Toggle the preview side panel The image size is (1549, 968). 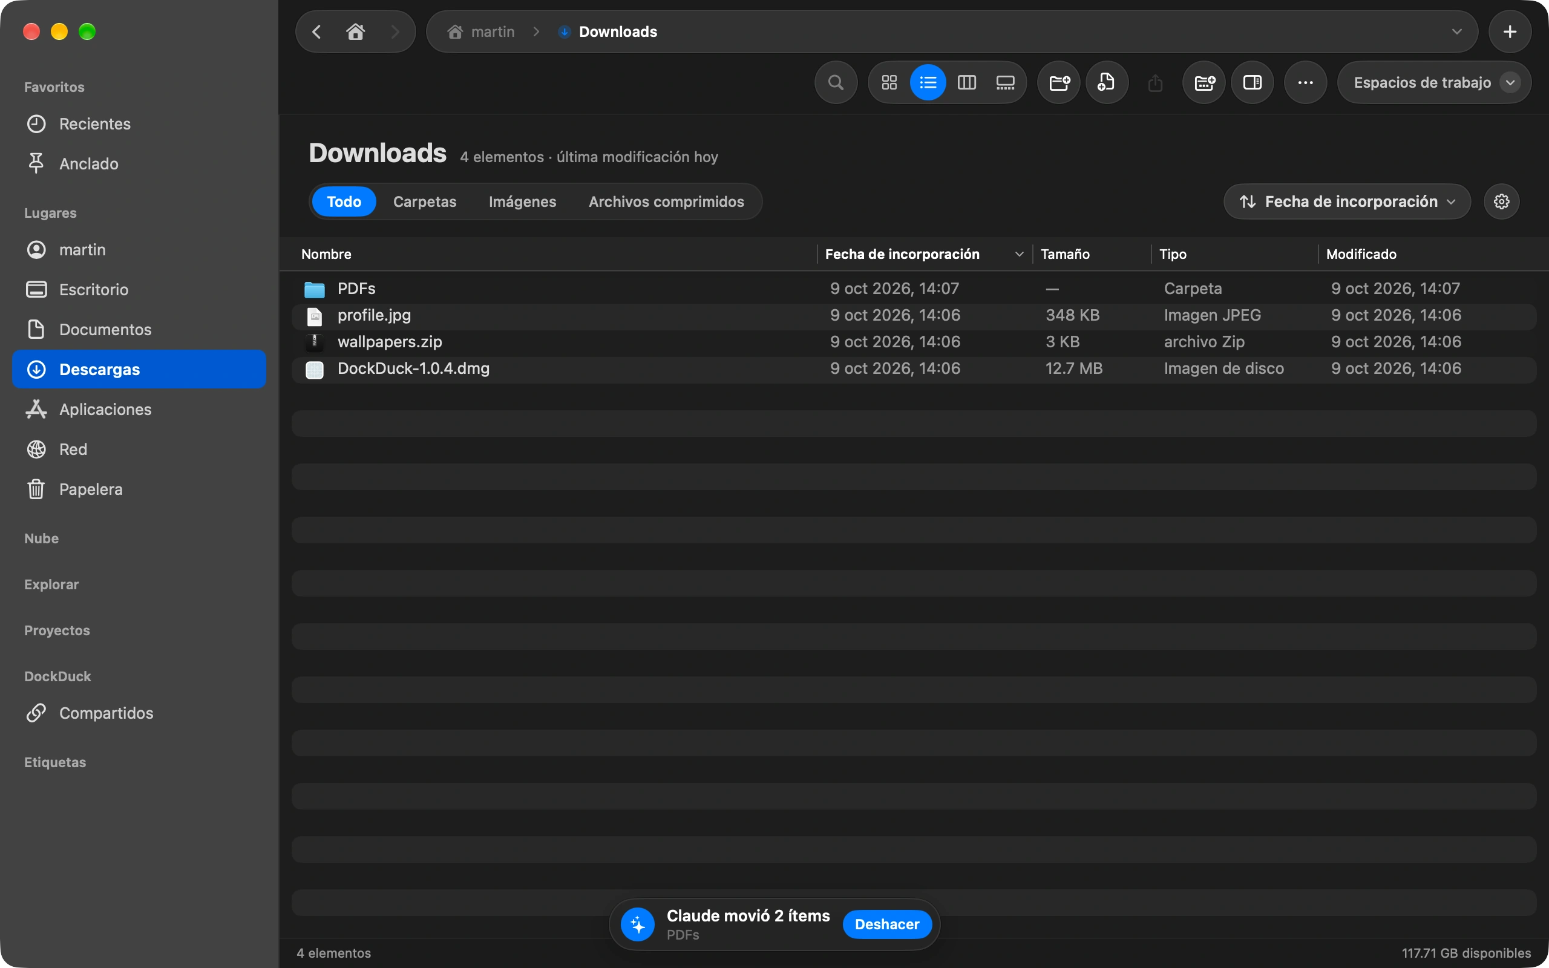click(x=1252, y=83)
